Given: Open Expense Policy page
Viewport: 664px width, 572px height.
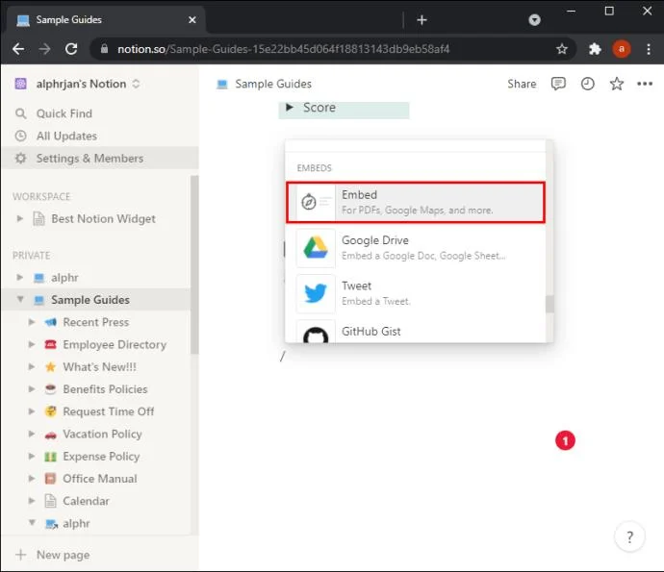Looking at the screenshot, I should pyautogui.click(x=101, y=457).
